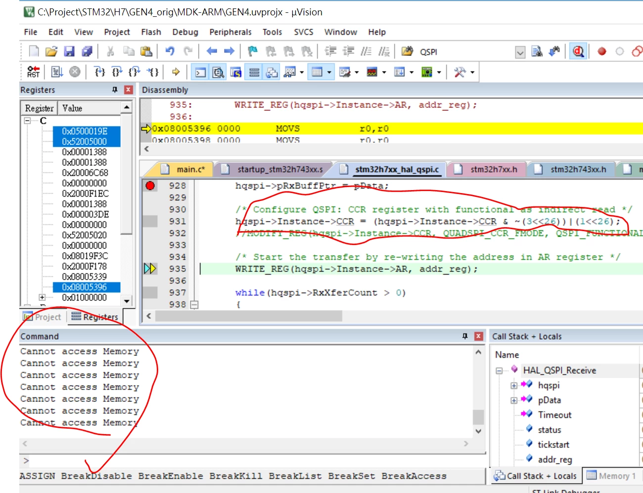The height and width of the screenshot is (493, 643).
Task: Click the Step Over icon
Action: tap(117, 72)
